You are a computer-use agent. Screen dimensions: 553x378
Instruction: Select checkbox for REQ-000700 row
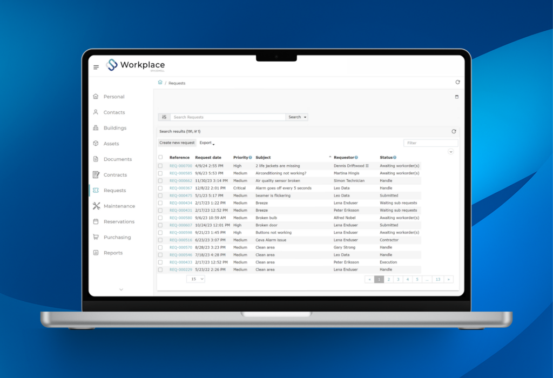(x=160, y=166)
